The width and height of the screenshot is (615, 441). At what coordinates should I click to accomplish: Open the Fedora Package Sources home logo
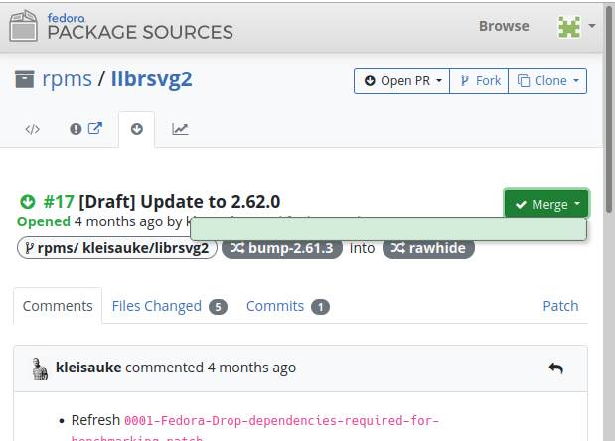[121, 26]
